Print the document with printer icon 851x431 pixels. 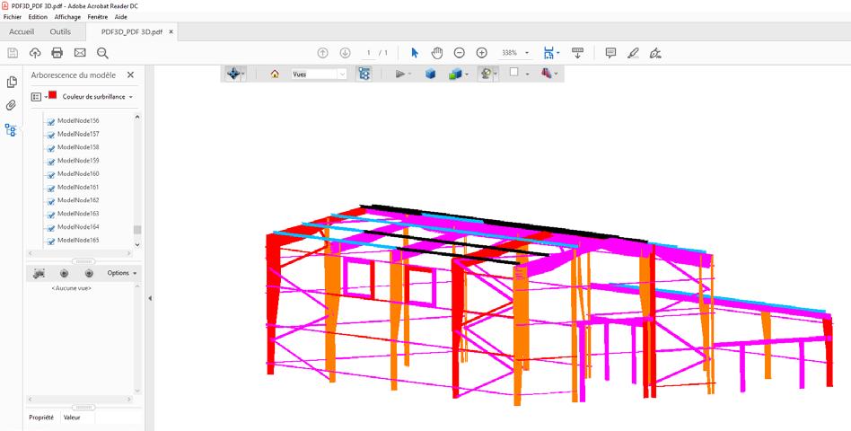click(57, 53)
